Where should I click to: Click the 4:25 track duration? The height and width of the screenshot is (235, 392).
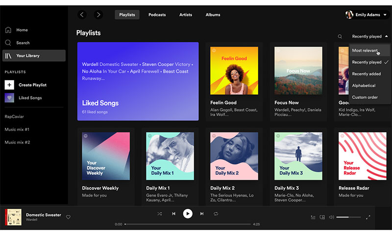tap(256, 224)
